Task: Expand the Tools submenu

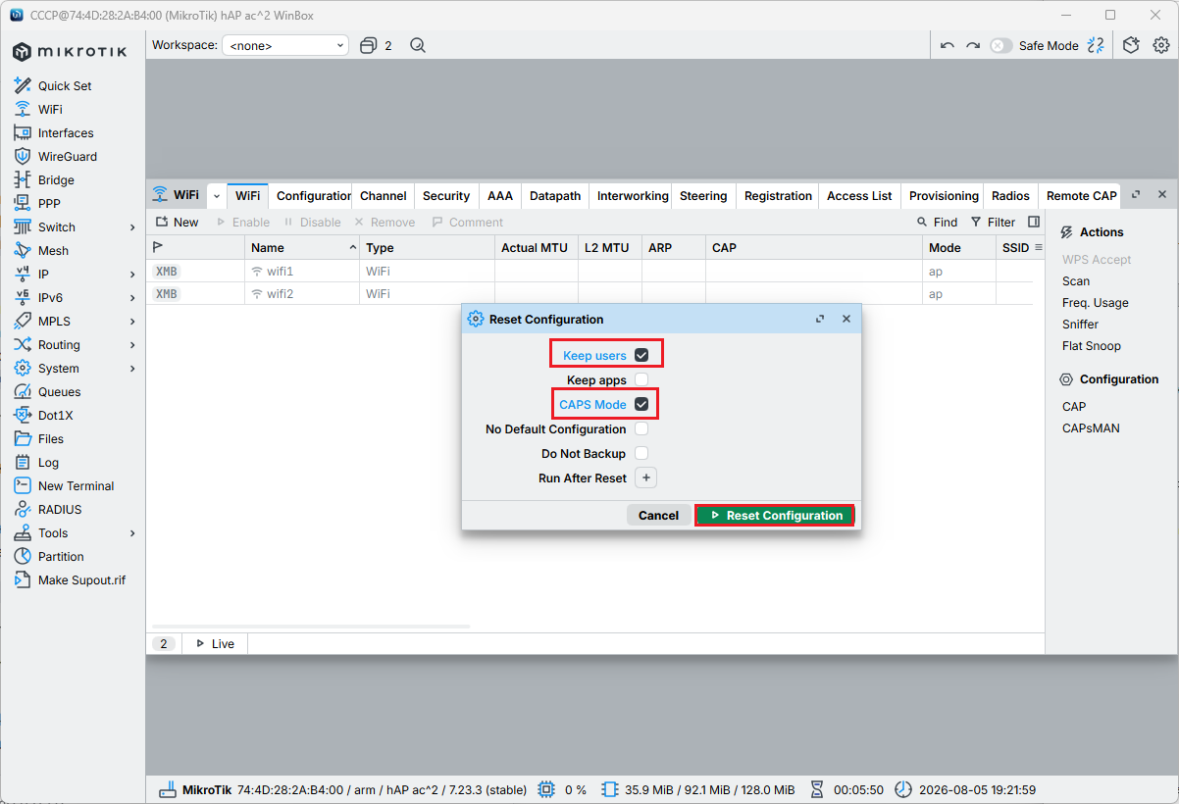Action: point(132,533)
